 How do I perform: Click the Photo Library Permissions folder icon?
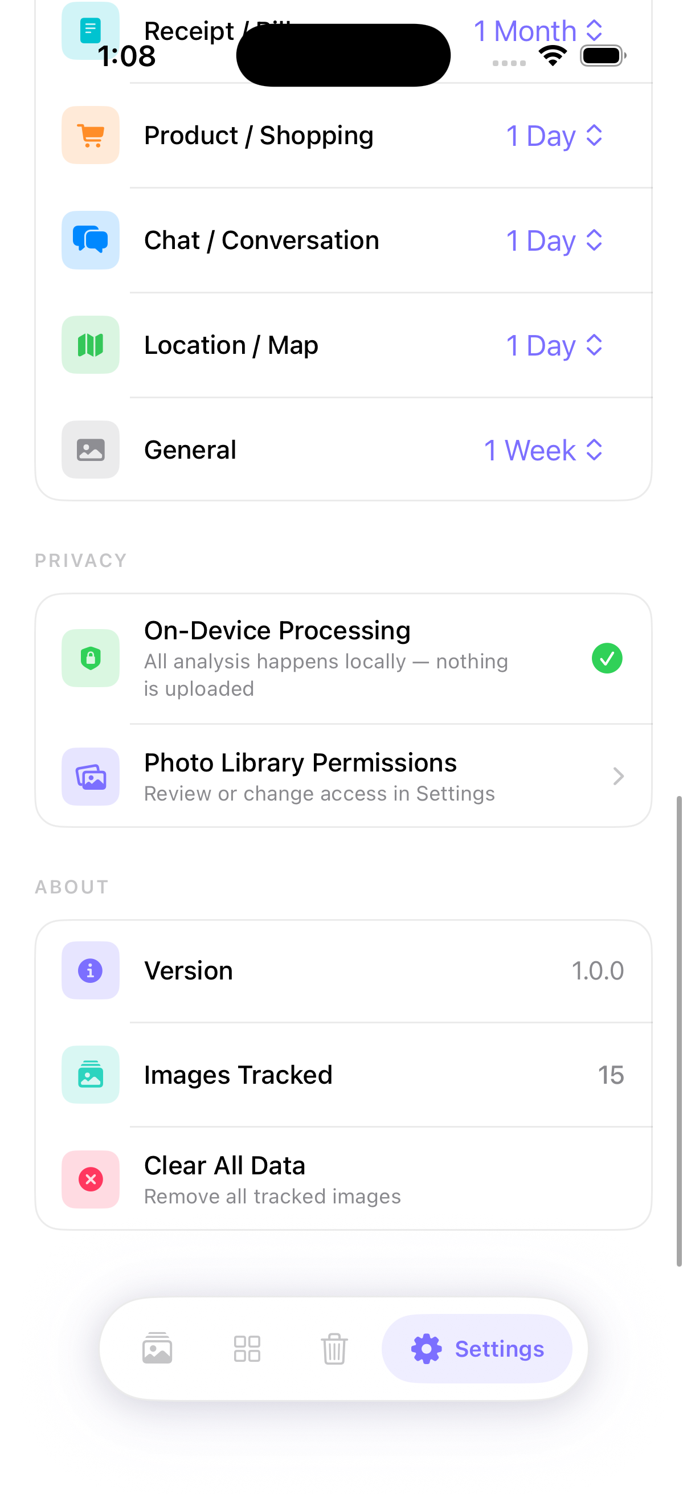coord(90,777)
